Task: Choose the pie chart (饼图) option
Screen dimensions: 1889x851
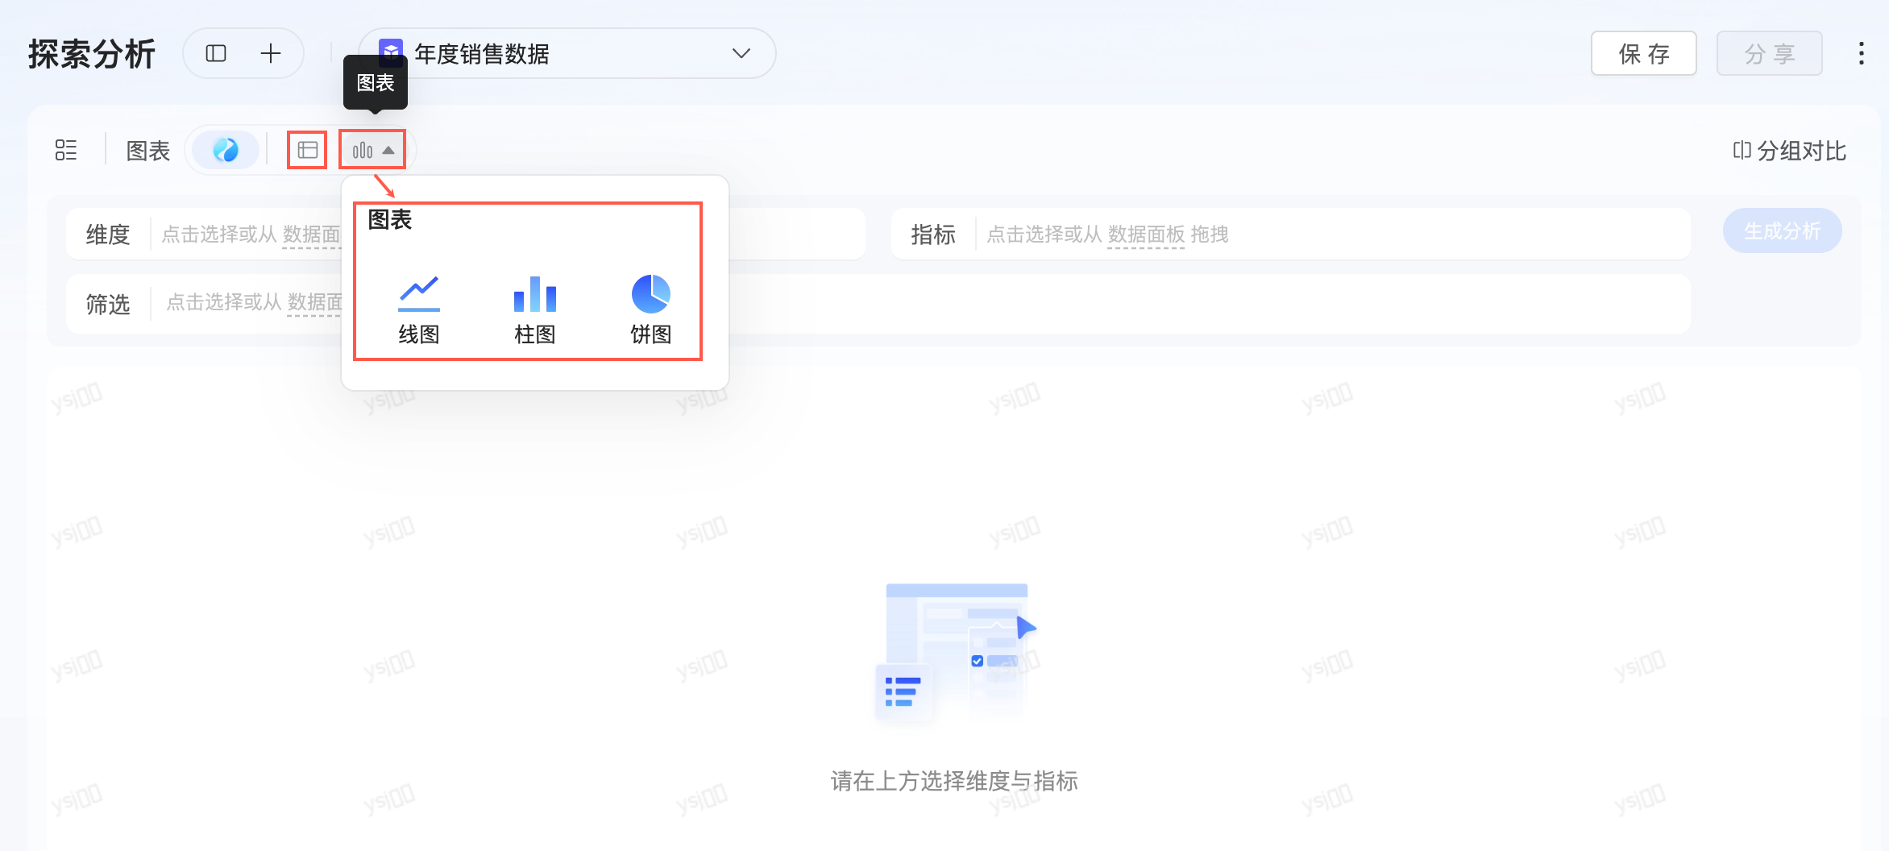Action: click(651, 310)
